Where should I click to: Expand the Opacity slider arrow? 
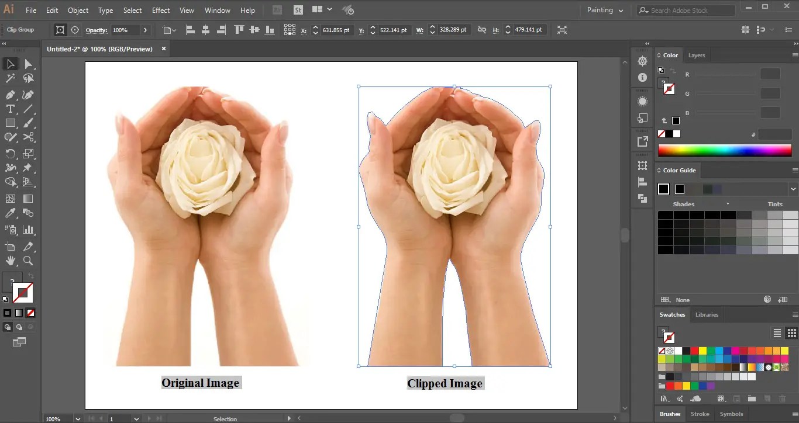coord(146,30)
